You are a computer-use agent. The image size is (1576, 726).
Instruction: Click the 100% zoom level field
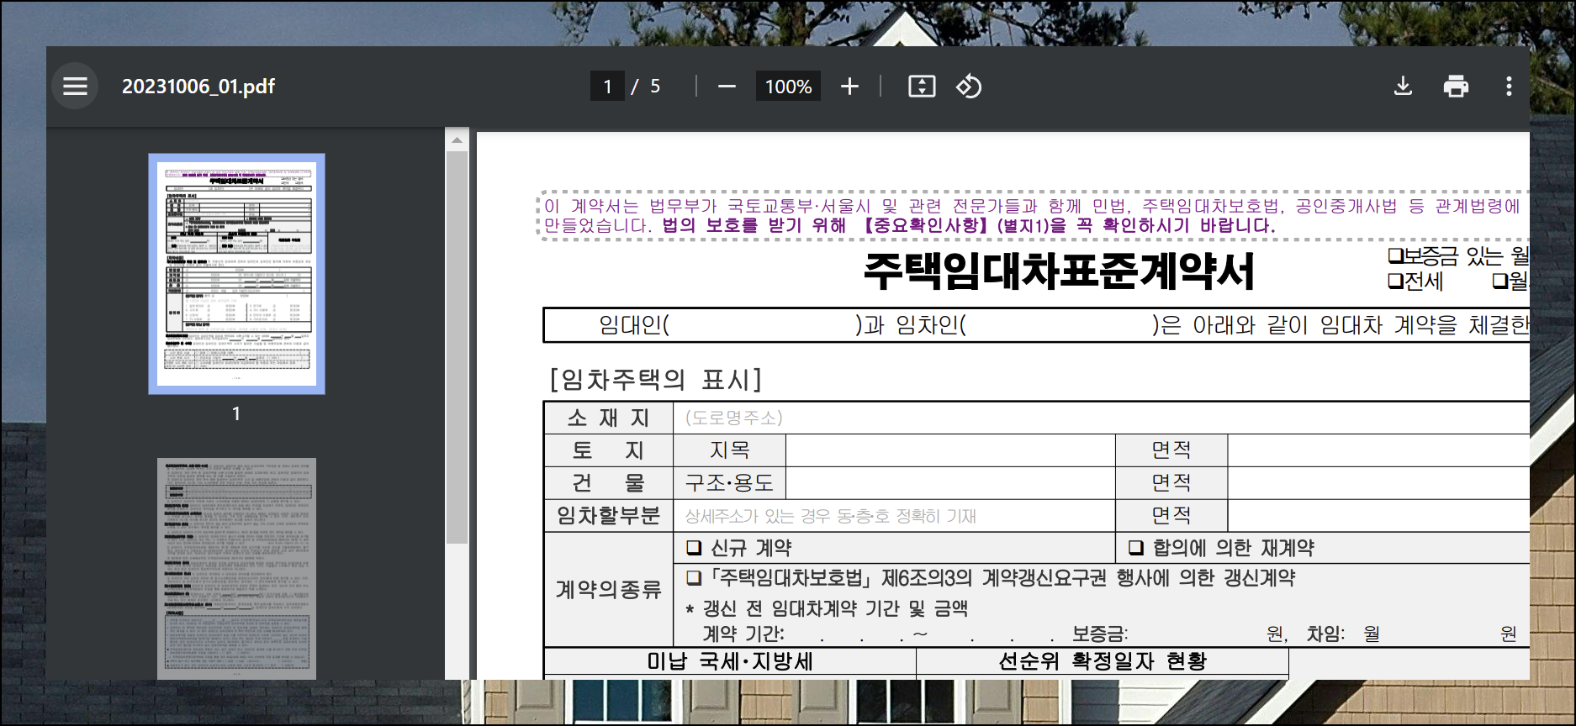click(788, 87)
